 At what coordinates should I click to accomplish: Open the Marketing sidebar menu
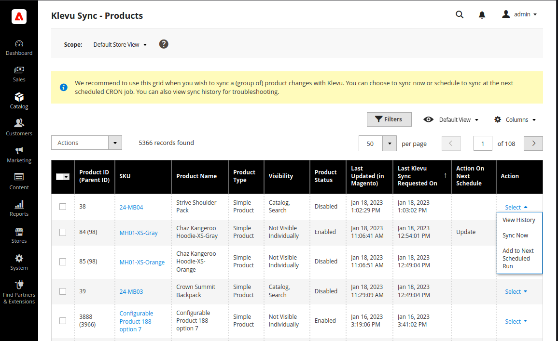[x=19, y=155]
